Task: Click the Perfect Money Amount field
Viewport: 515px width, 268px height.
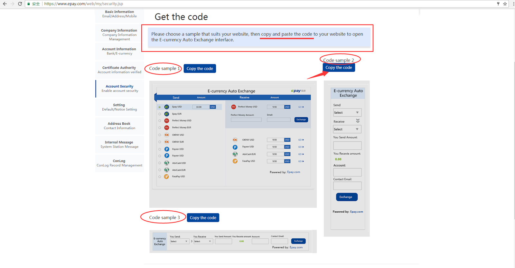Action: [x=246, y=120]
